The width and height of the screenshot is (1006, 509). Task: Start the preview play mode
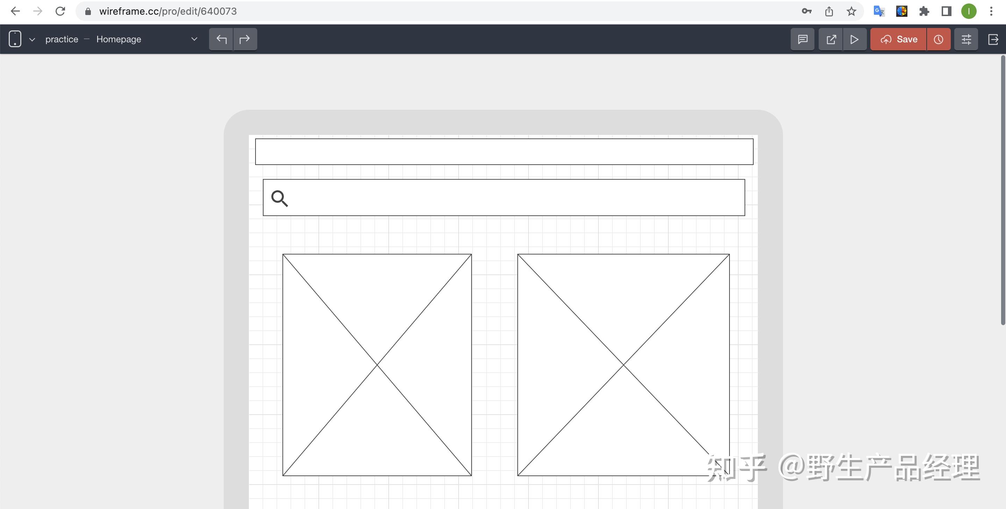[x=855, y=39]
